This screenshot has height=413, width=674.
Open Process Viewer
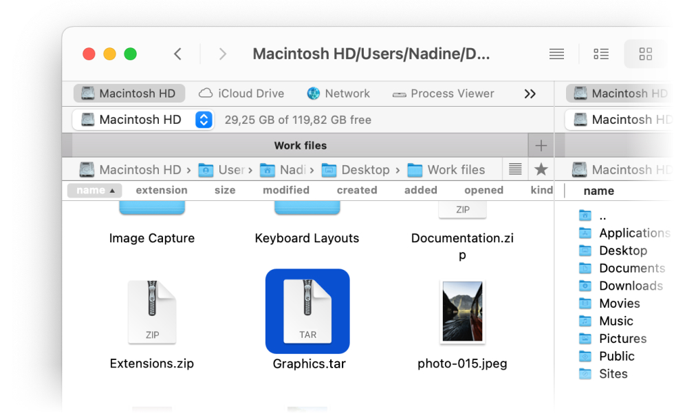coord(444,94)
